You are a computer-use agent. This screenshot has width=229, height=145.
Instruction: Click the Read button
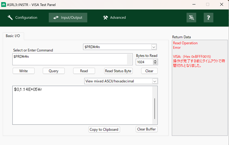[84, 71]
